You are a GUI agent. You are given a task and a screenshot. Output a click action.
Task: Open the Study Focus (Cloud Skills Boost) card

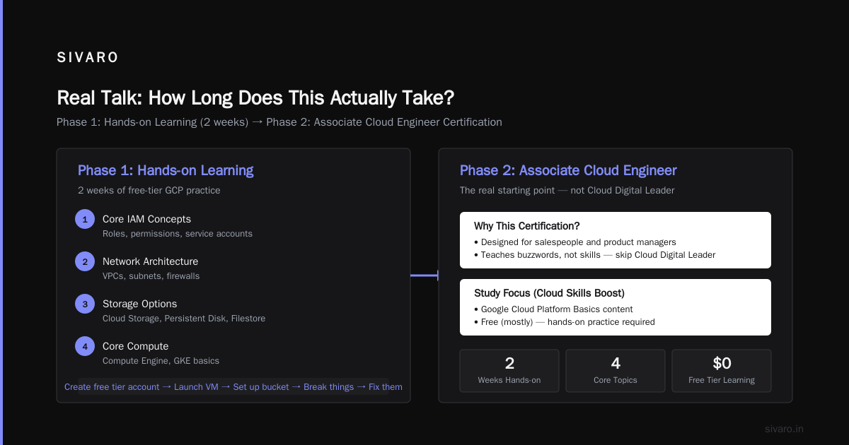coord(616,307)
